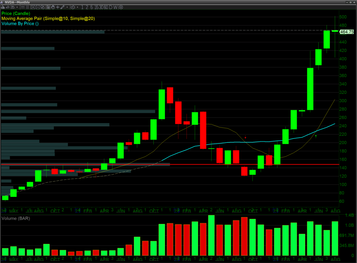Click the circled X clear icon
357x263 pixels.
click(121, 7)
